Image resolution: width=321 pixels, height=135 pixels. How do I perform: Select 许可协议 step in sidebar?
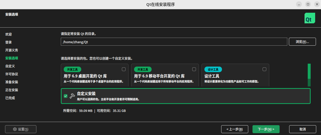click(x=12, y=74)
